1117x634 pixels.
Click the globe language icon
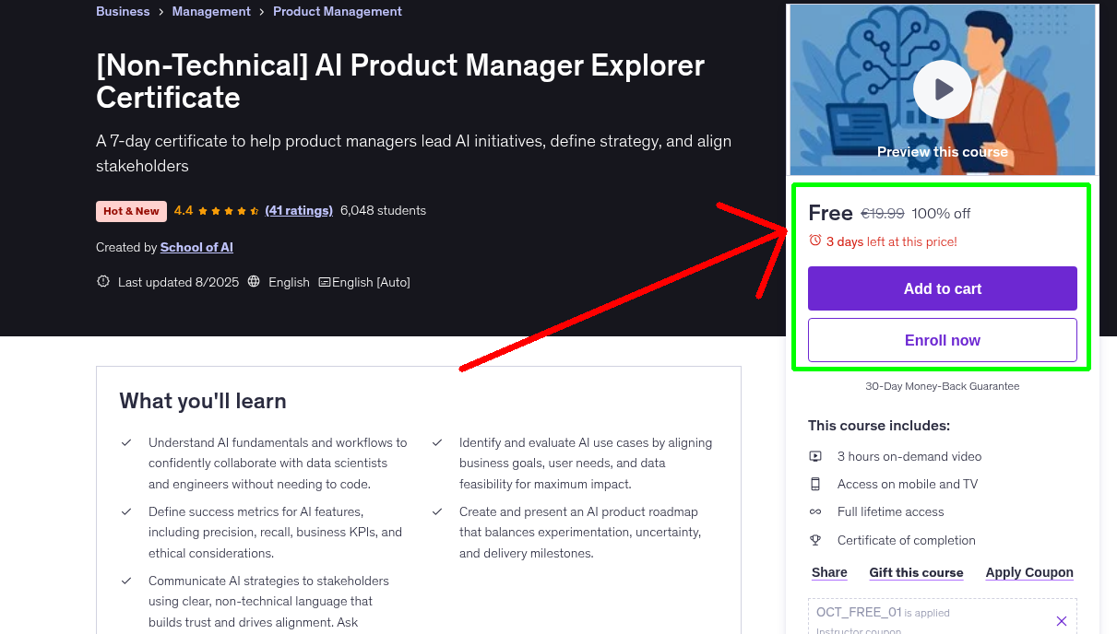[x=254, y=282]
